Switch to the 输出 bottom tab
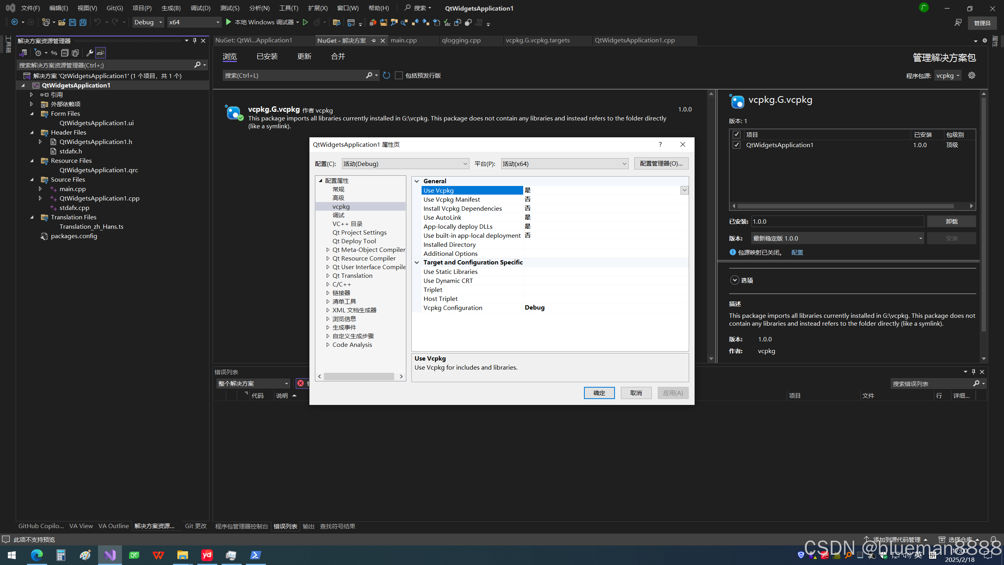 coord(308,526)
